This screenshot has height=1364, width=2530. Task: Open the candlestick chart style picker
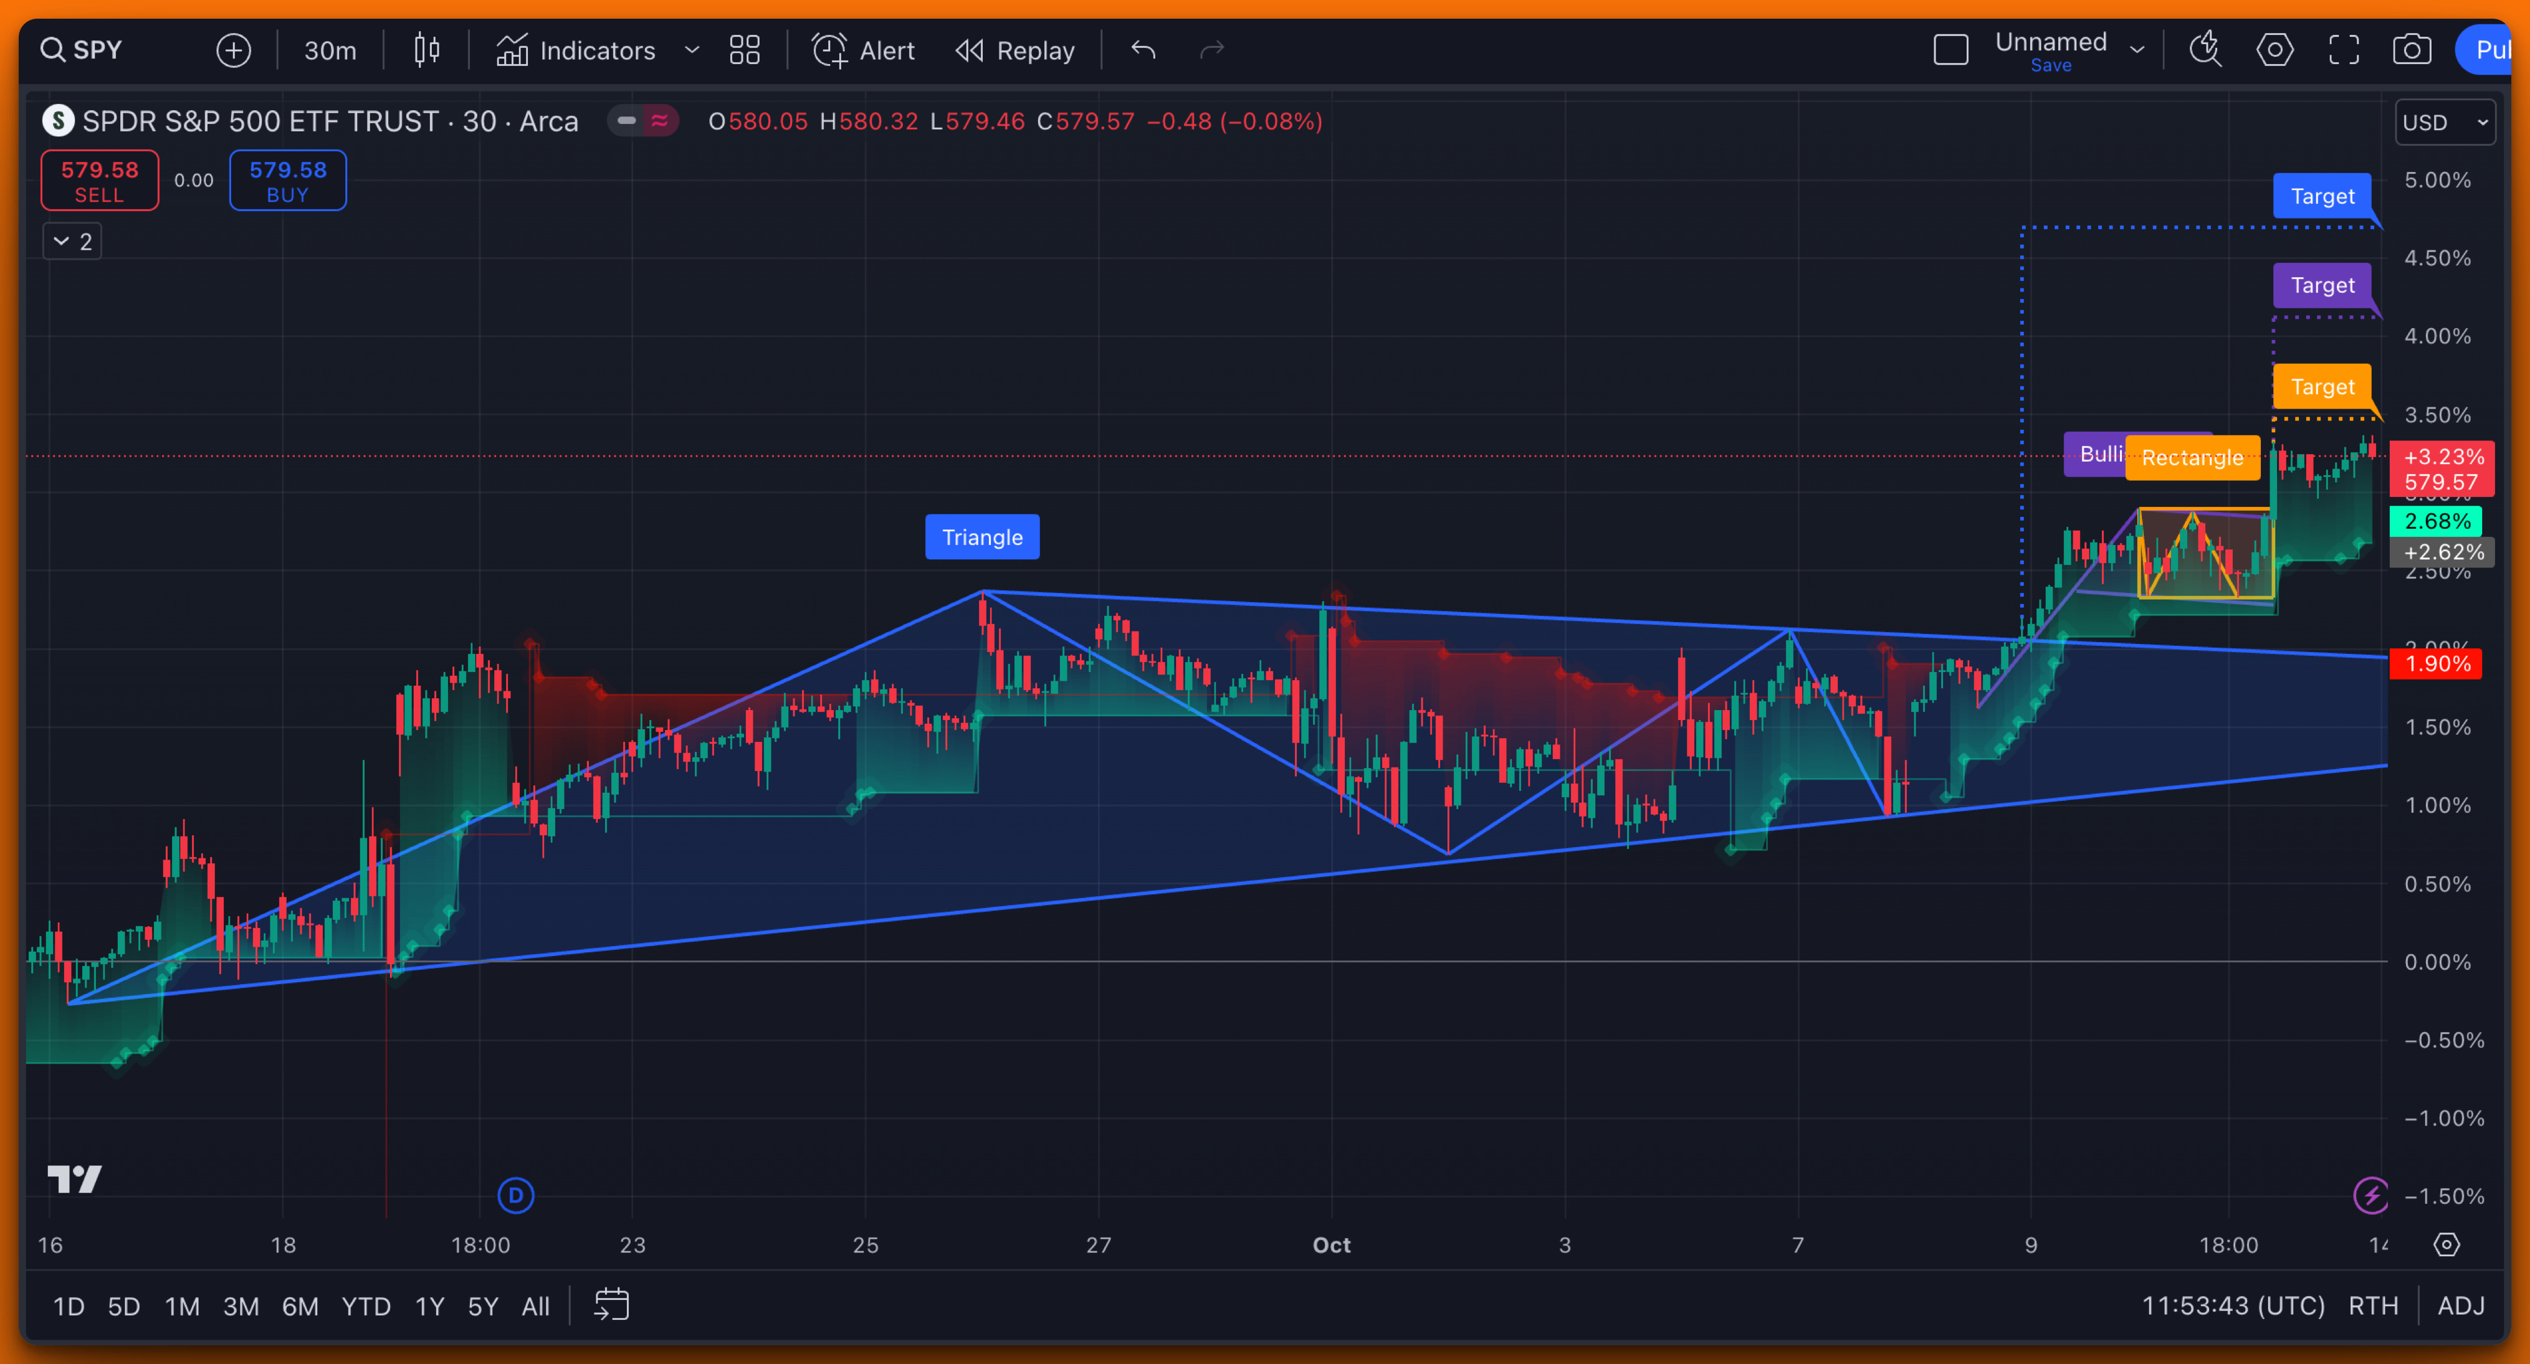426,50
